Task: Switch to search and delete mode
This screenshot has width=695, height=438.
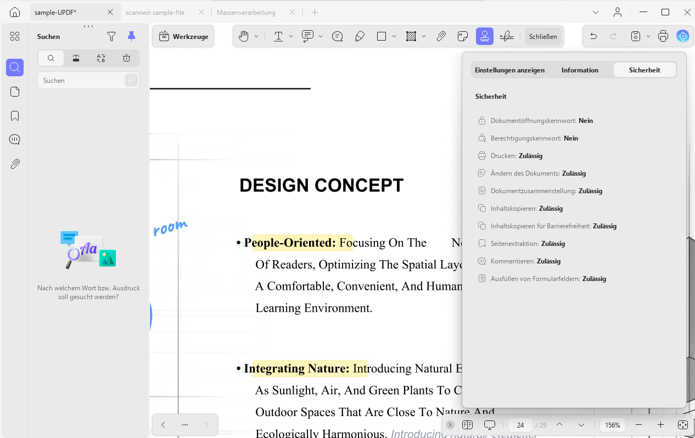Action: pos(126,58)
